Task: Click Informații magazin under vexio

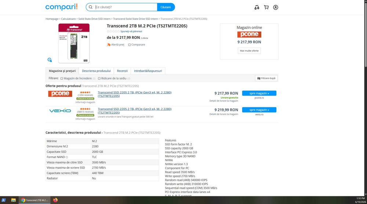Action: (85, 119)
